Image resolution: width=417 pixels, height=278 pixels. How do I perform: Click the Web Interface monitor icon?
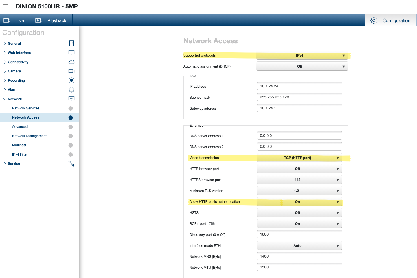[x=71, y=53]
